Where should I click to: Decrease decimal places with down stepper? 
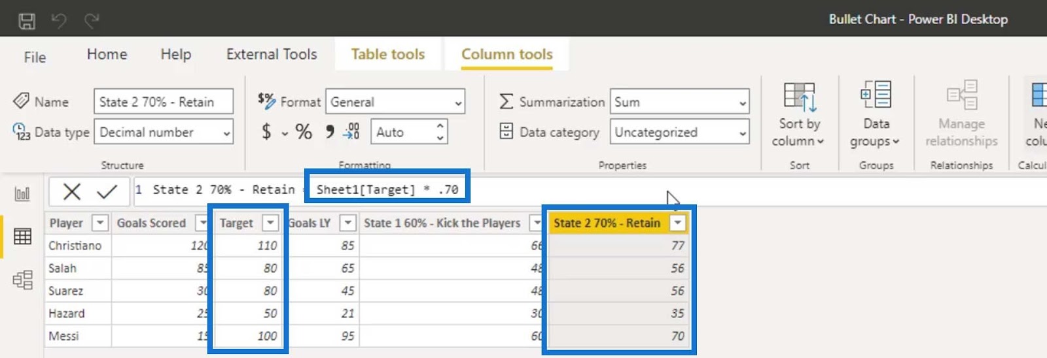(x=440, y=138)
